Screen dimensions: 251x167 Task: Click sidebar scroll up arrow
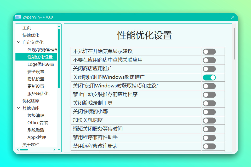(x=59, y=27)
